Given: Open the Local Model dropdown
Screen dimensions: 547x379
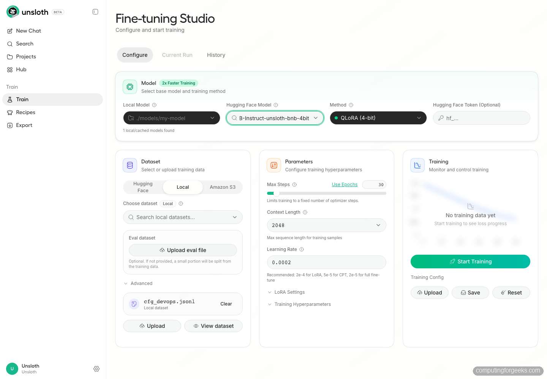Looking at the screenshot, I should pos(172,118).
